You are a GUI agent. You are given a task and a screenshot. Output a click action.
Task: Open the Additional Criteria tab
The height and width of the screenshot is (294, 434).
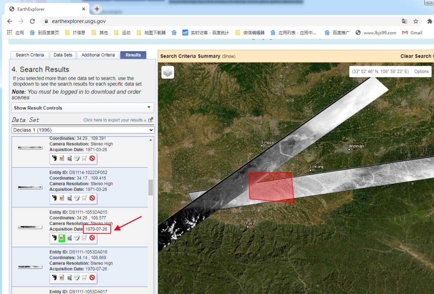click(98, 55)
